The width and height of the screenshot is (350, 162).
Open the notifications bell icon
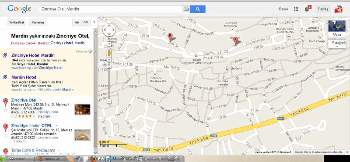307,9
